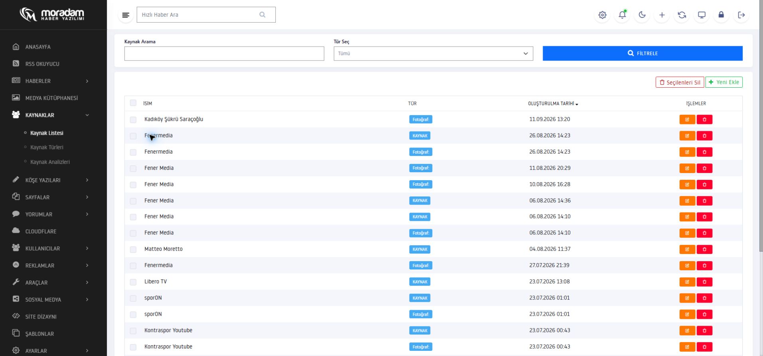Expand the Yorumlar submenu chevron
The height and width of the screenshot is (356, 763).
pos(87,214)
